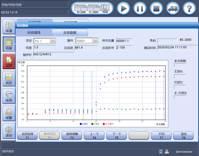Click the ServiceUser label in status bar
Image resolution: width=199 pixels, height=156 pixels.
pyautogui.click(x=184, y=152)
